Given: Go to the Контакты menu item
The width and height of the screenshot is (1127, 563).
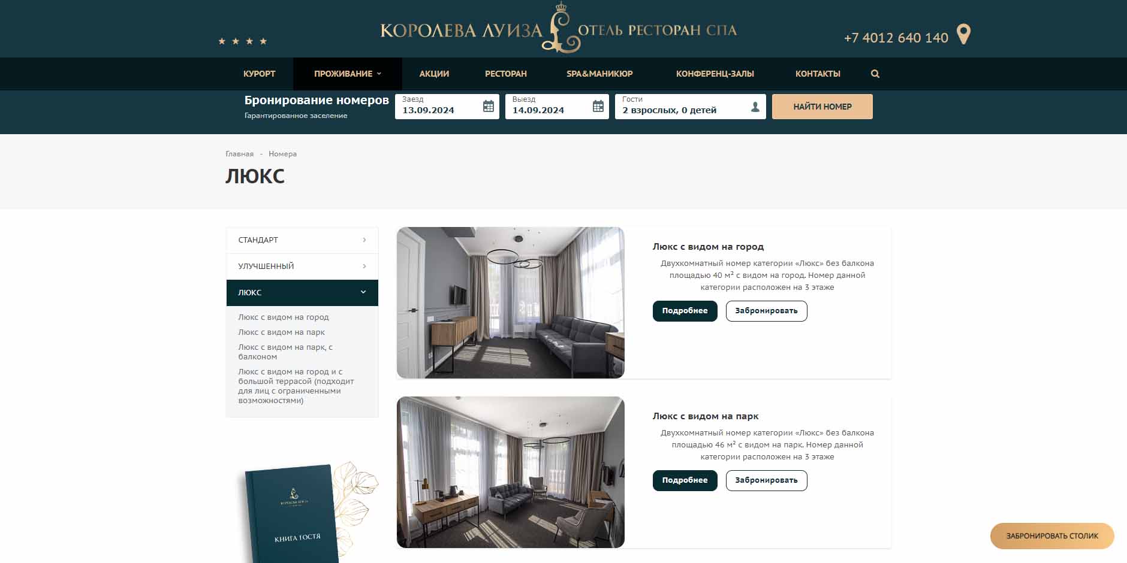Looking at the screenshot, I should tap(818, 74).
